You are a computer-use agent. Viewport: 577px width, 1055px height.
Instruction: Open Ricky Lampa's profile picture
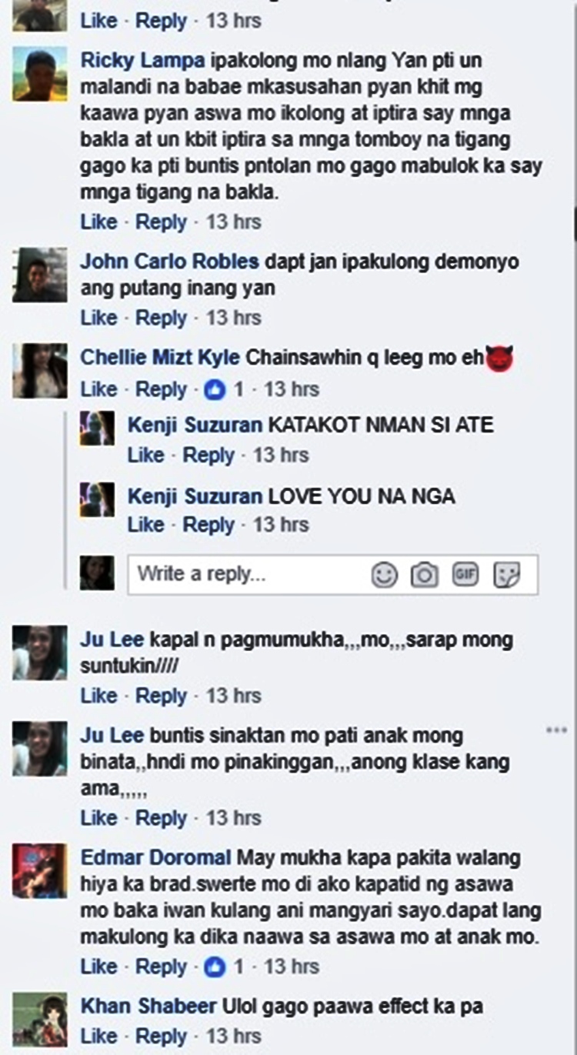[x=39, y=74]
